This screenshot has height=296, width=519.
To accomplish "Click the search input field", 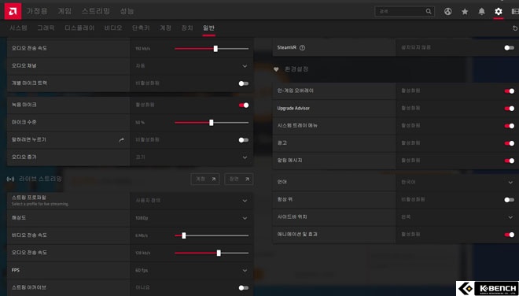I will coord(404,11).
